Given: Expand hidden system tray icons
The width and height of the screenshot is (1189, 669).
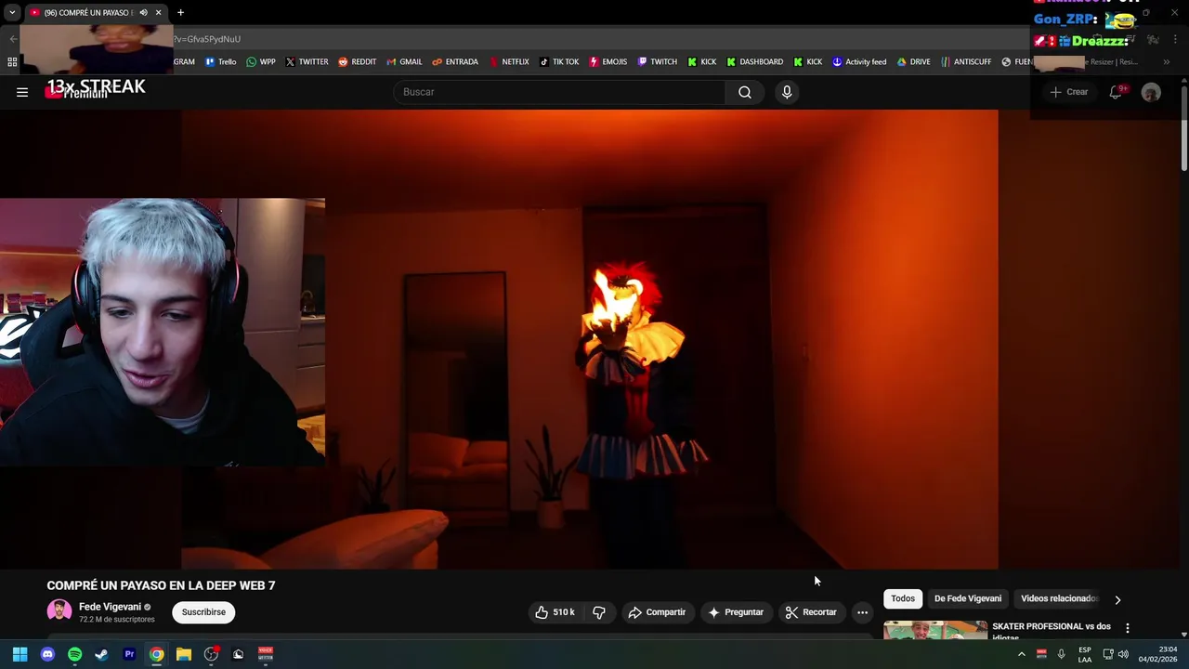Looking at the screenshot, I should coord(1022,654).
